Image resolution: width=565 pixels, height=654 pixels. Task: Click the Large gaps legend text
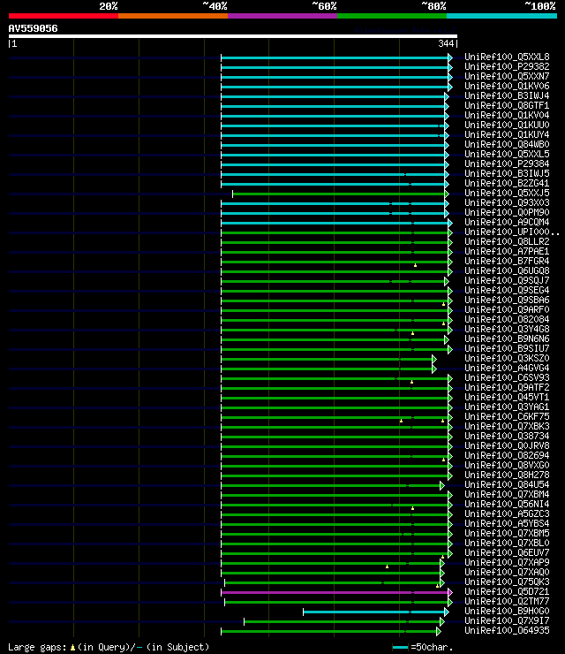[109, 647]
